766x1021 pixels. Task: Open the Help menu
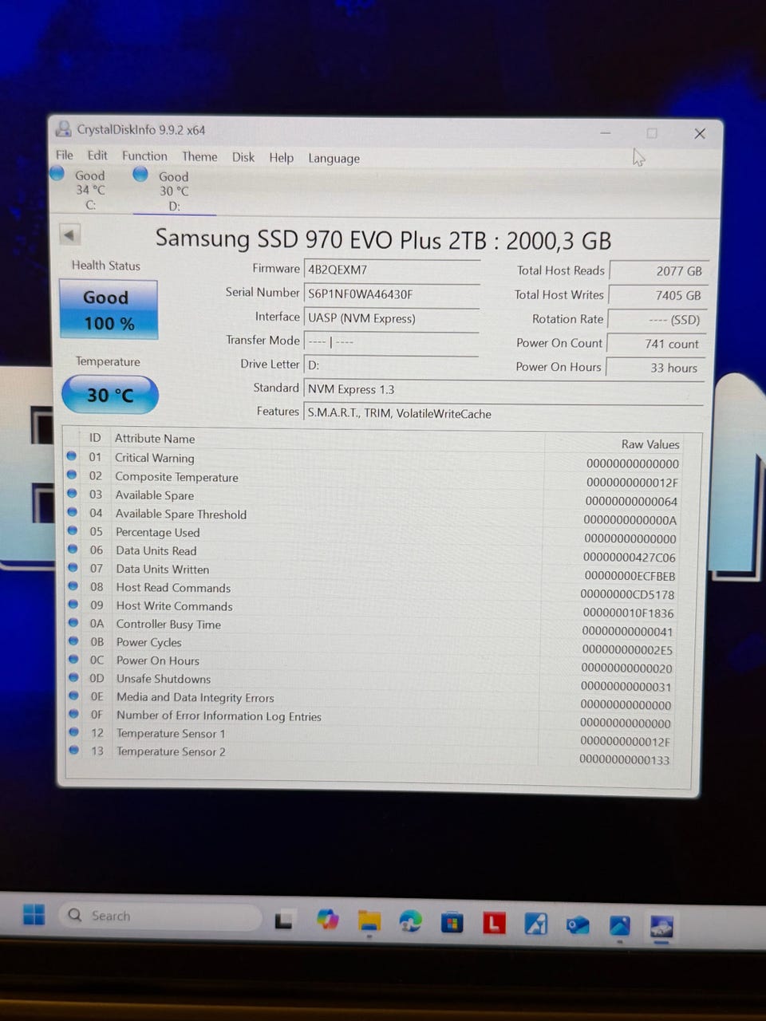pyautogui.click(x=281, y=158)
